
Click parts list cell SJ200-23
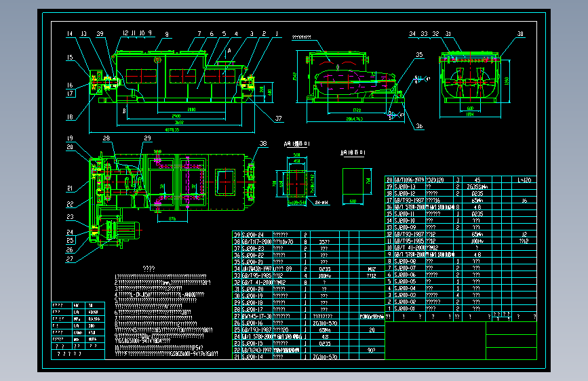253,248
